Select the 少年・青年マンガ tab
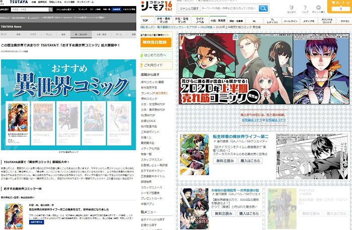352x230 pixels. tap(163, 20)
